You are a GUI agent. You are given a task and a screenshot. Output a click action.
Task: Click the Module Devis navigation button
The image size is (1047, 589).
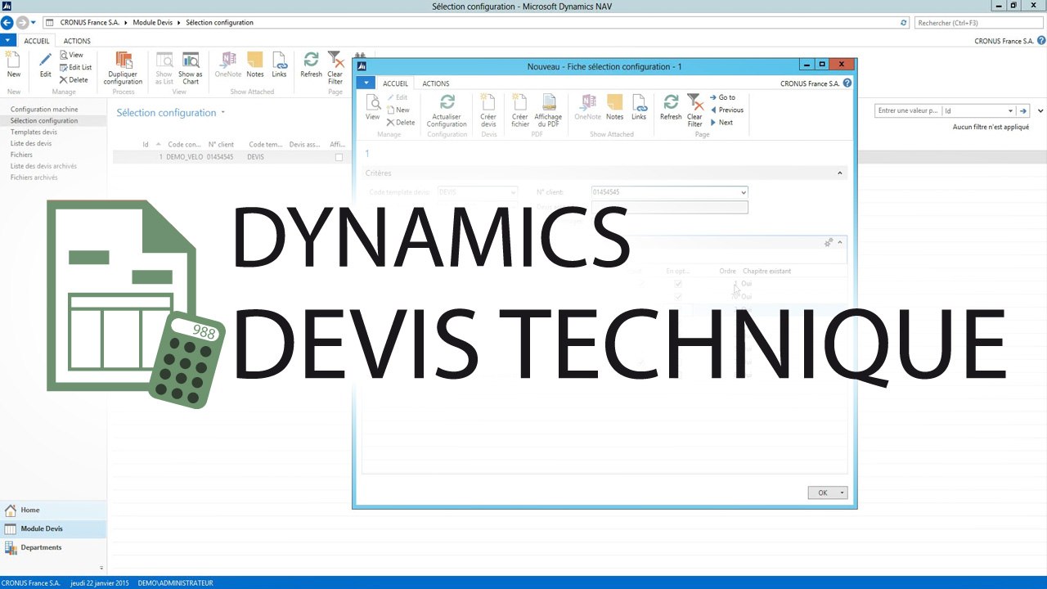tap(53, 528)
